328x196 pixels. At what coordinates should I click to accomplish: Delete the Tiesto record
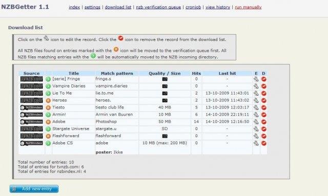point(264,107)
